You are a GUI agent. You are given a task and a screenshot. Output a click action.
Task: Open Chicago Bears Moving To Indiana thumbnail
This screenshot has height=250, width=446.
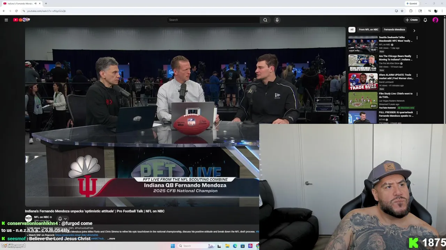click(363, 62)
